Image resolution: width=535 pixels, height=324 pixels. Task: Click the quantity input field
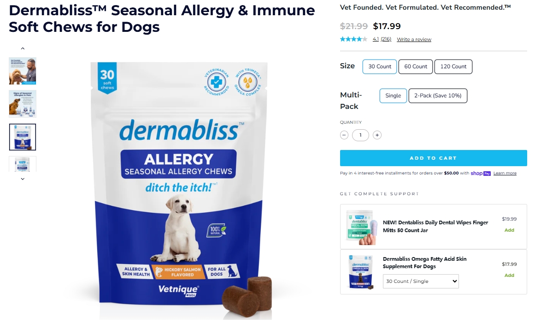click(360, 135)
